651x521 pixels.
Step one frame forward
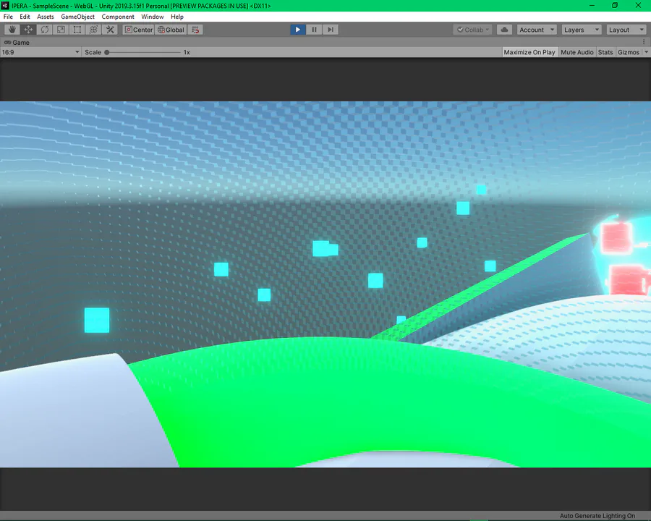tap(330, 30)
